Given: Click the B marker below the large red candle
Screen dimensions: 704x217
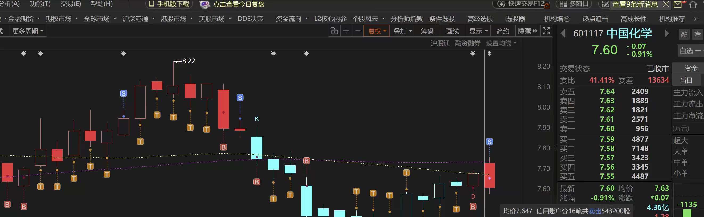Looking at the screenshot, I should 224,147.
